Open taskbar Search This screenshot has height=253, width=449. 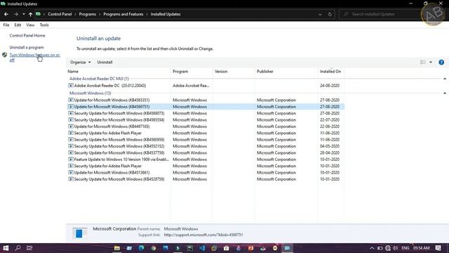(x=18, y=248)
